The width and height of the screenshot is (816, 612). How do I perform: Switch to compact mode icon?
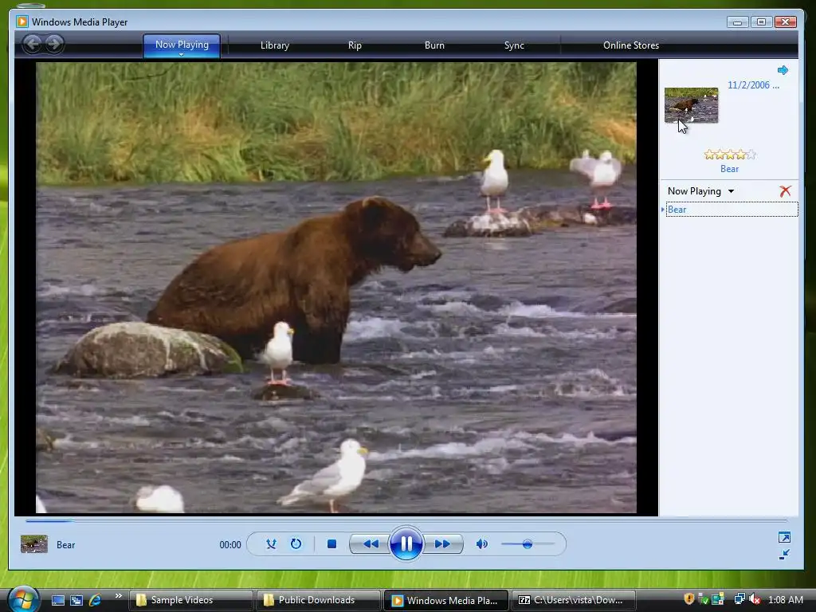tap(784, 555)
